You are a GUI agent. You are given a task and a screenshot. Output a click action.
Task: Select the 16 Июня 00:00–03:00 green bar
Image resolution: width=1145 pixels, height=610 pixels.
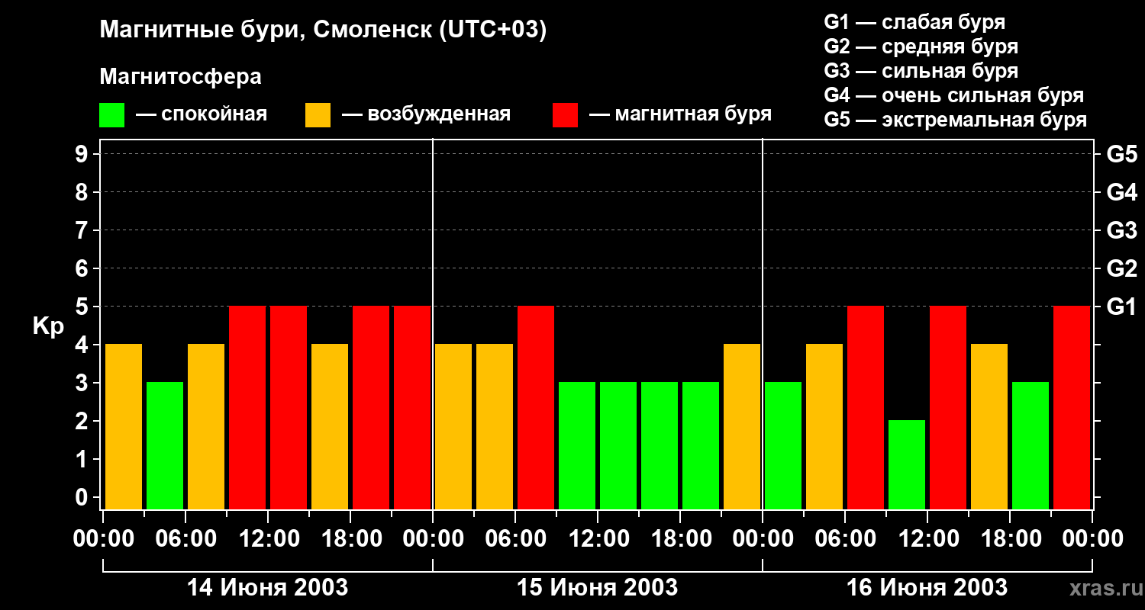click(783, 445)
